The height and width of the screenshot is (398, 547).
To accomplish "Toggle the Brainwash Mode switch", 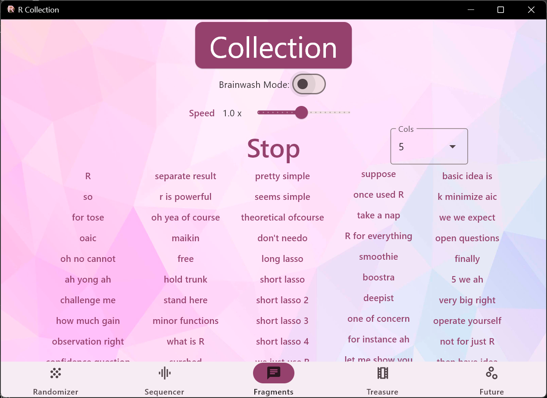I will 308,84.
